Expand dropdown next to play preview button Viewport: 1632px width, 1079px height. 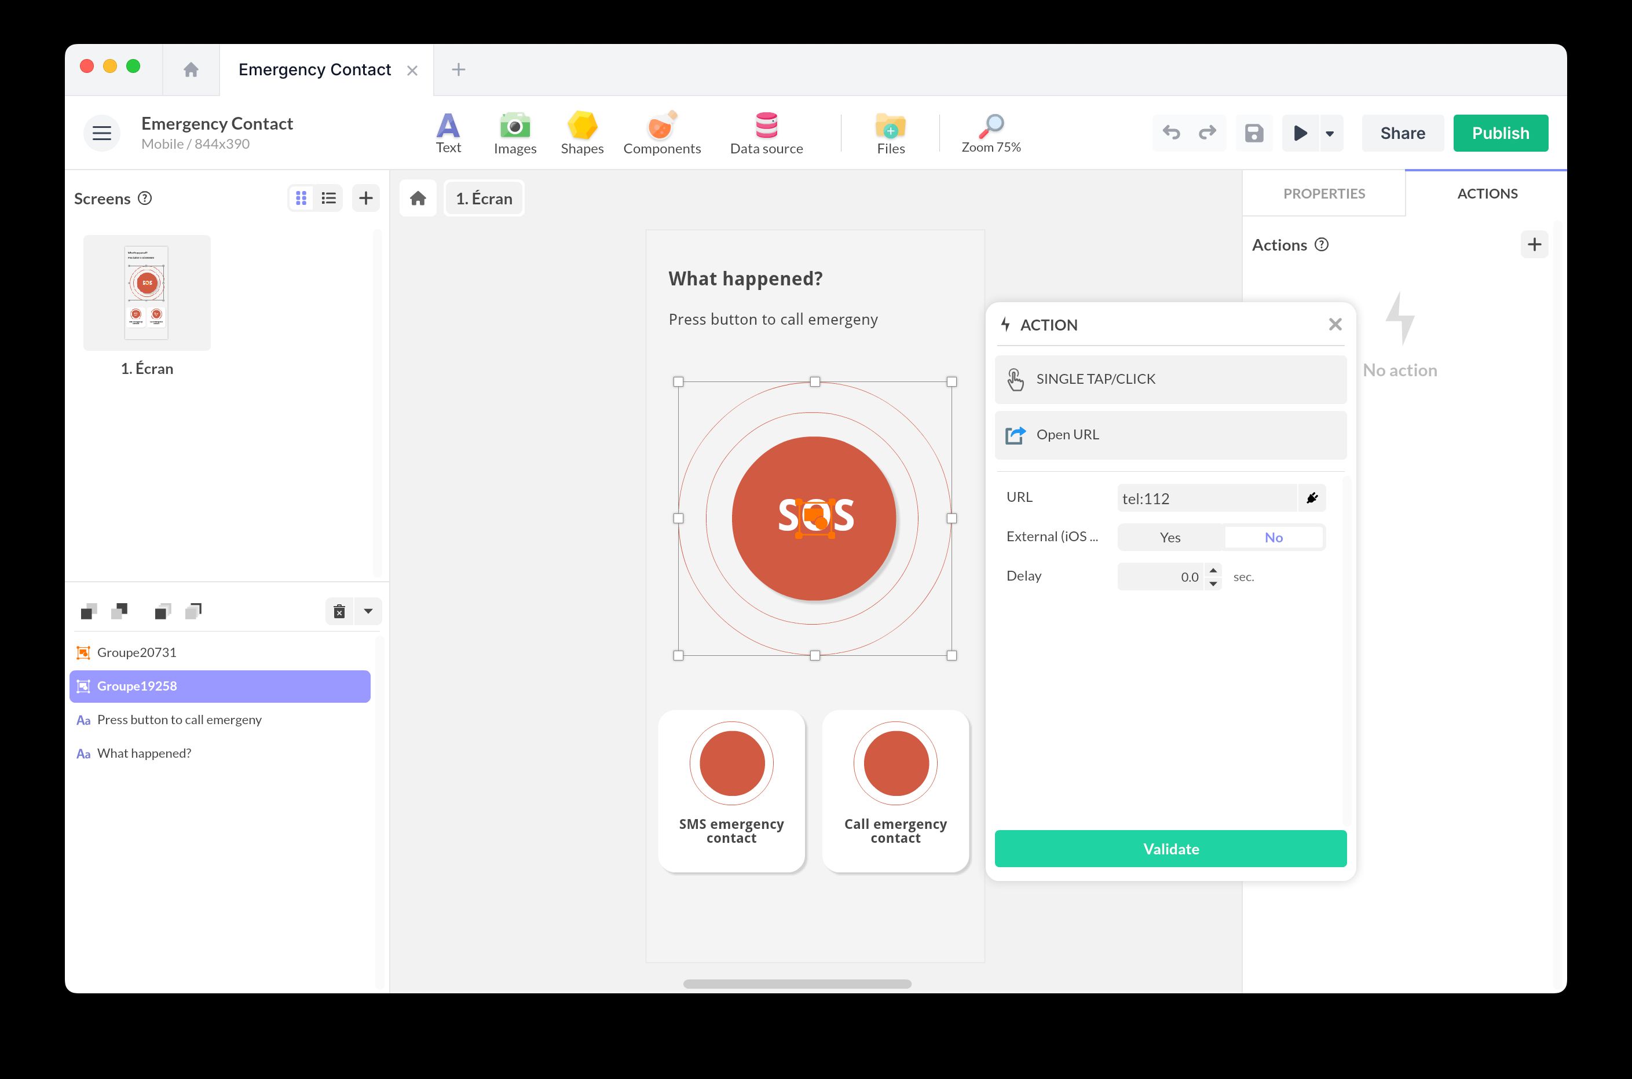1330,134
